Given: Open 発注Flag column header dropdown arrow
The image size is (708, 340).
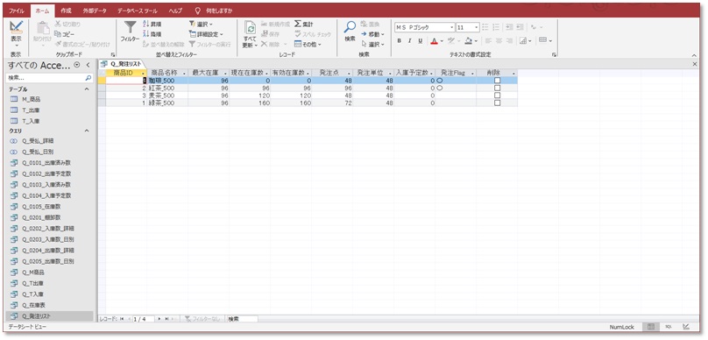Looking at the screenshot, I should (473, 73).
